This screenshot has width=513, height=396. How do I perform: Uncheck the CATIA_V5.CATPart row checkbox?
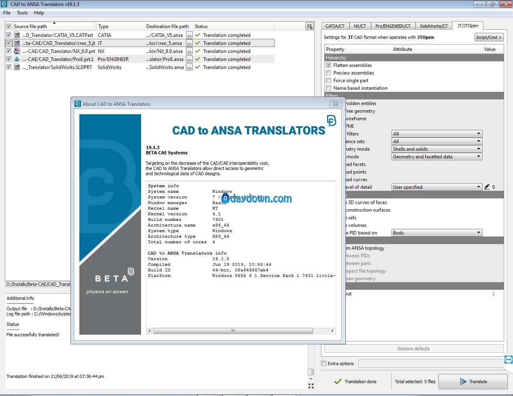(8, 35)
